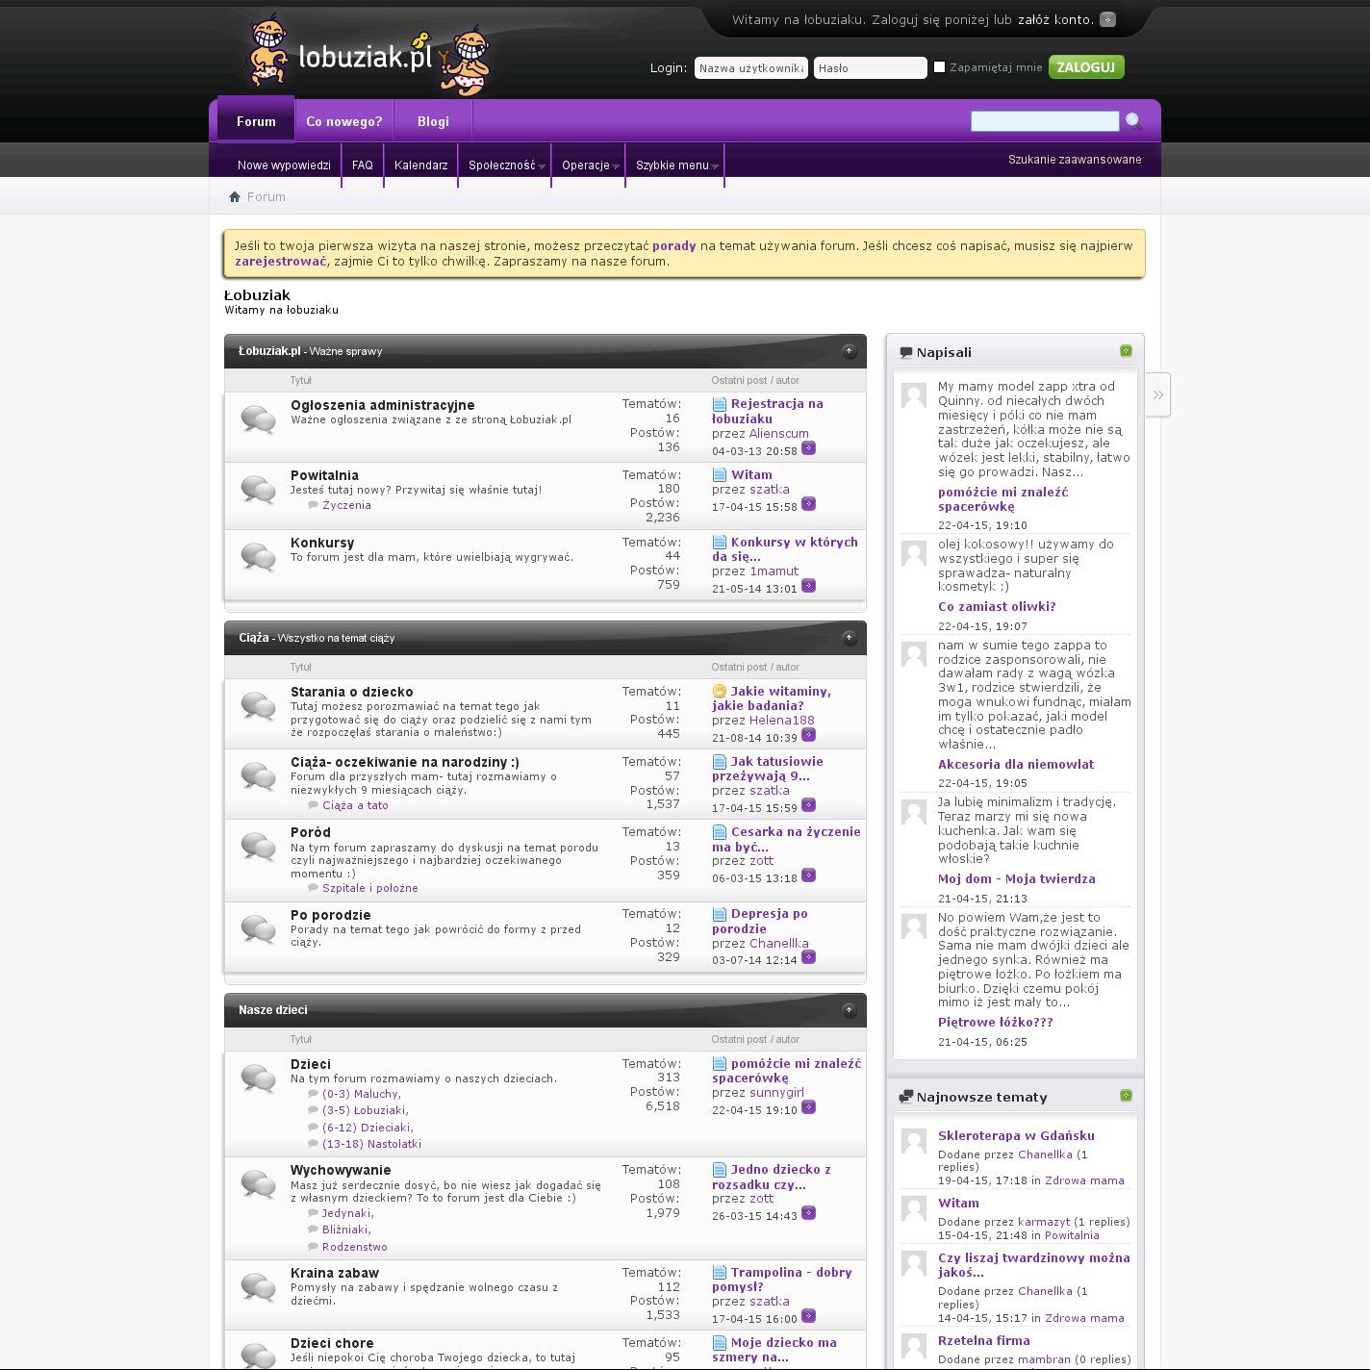This screenshot has width=1370, height=1370.
Task: Focus the Hasło password field
Action: point(871,67)
